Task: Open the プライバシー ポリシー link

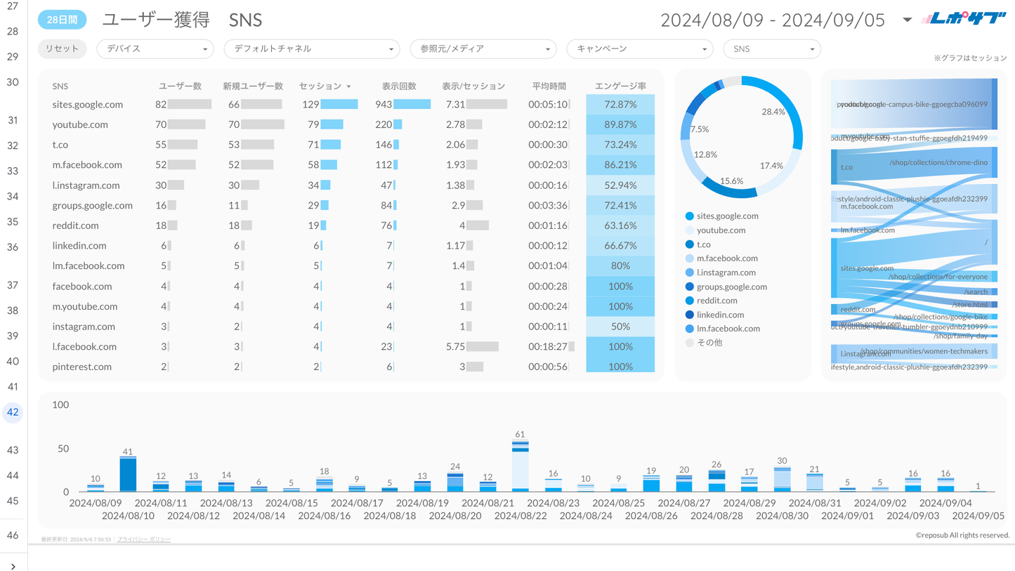Action: 144,539
